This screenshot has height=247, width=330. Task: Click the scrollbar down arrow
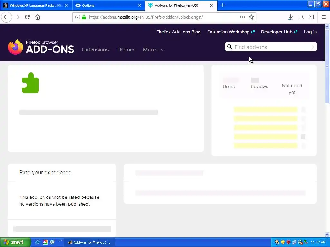pyautogui.click(x=327, y=234)
